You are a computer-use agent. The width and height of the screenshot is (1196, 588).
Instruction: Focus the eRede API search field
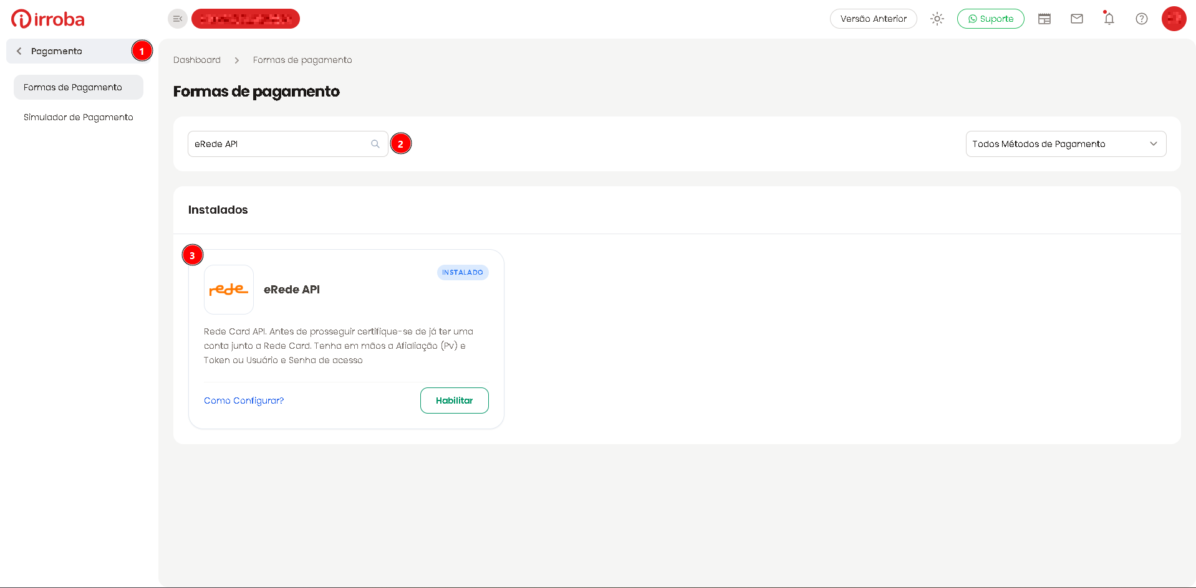[x=287, y=144]
